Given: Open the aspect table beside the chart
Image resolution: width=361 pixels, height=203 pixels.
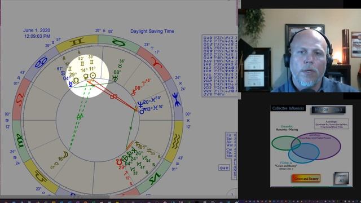Looking at the screenshot, I should point(220,65).
